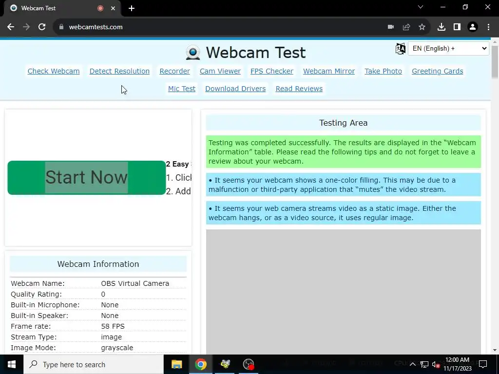499x374 pixels.
Task: Open the Mic Test link
Action: click(182, 89)
